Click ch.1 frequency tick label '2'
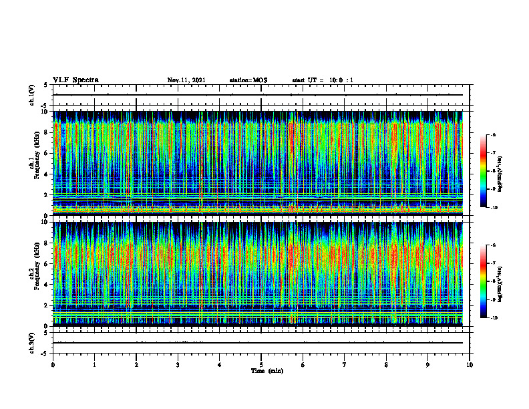Image resolution: width=529 pixels, height=409 pixels. tap(47, 195)
